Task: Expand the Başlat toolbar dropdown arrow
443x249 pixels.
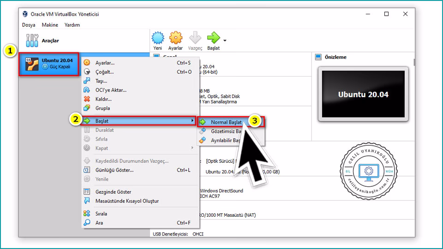Action: tap(225, 41)
